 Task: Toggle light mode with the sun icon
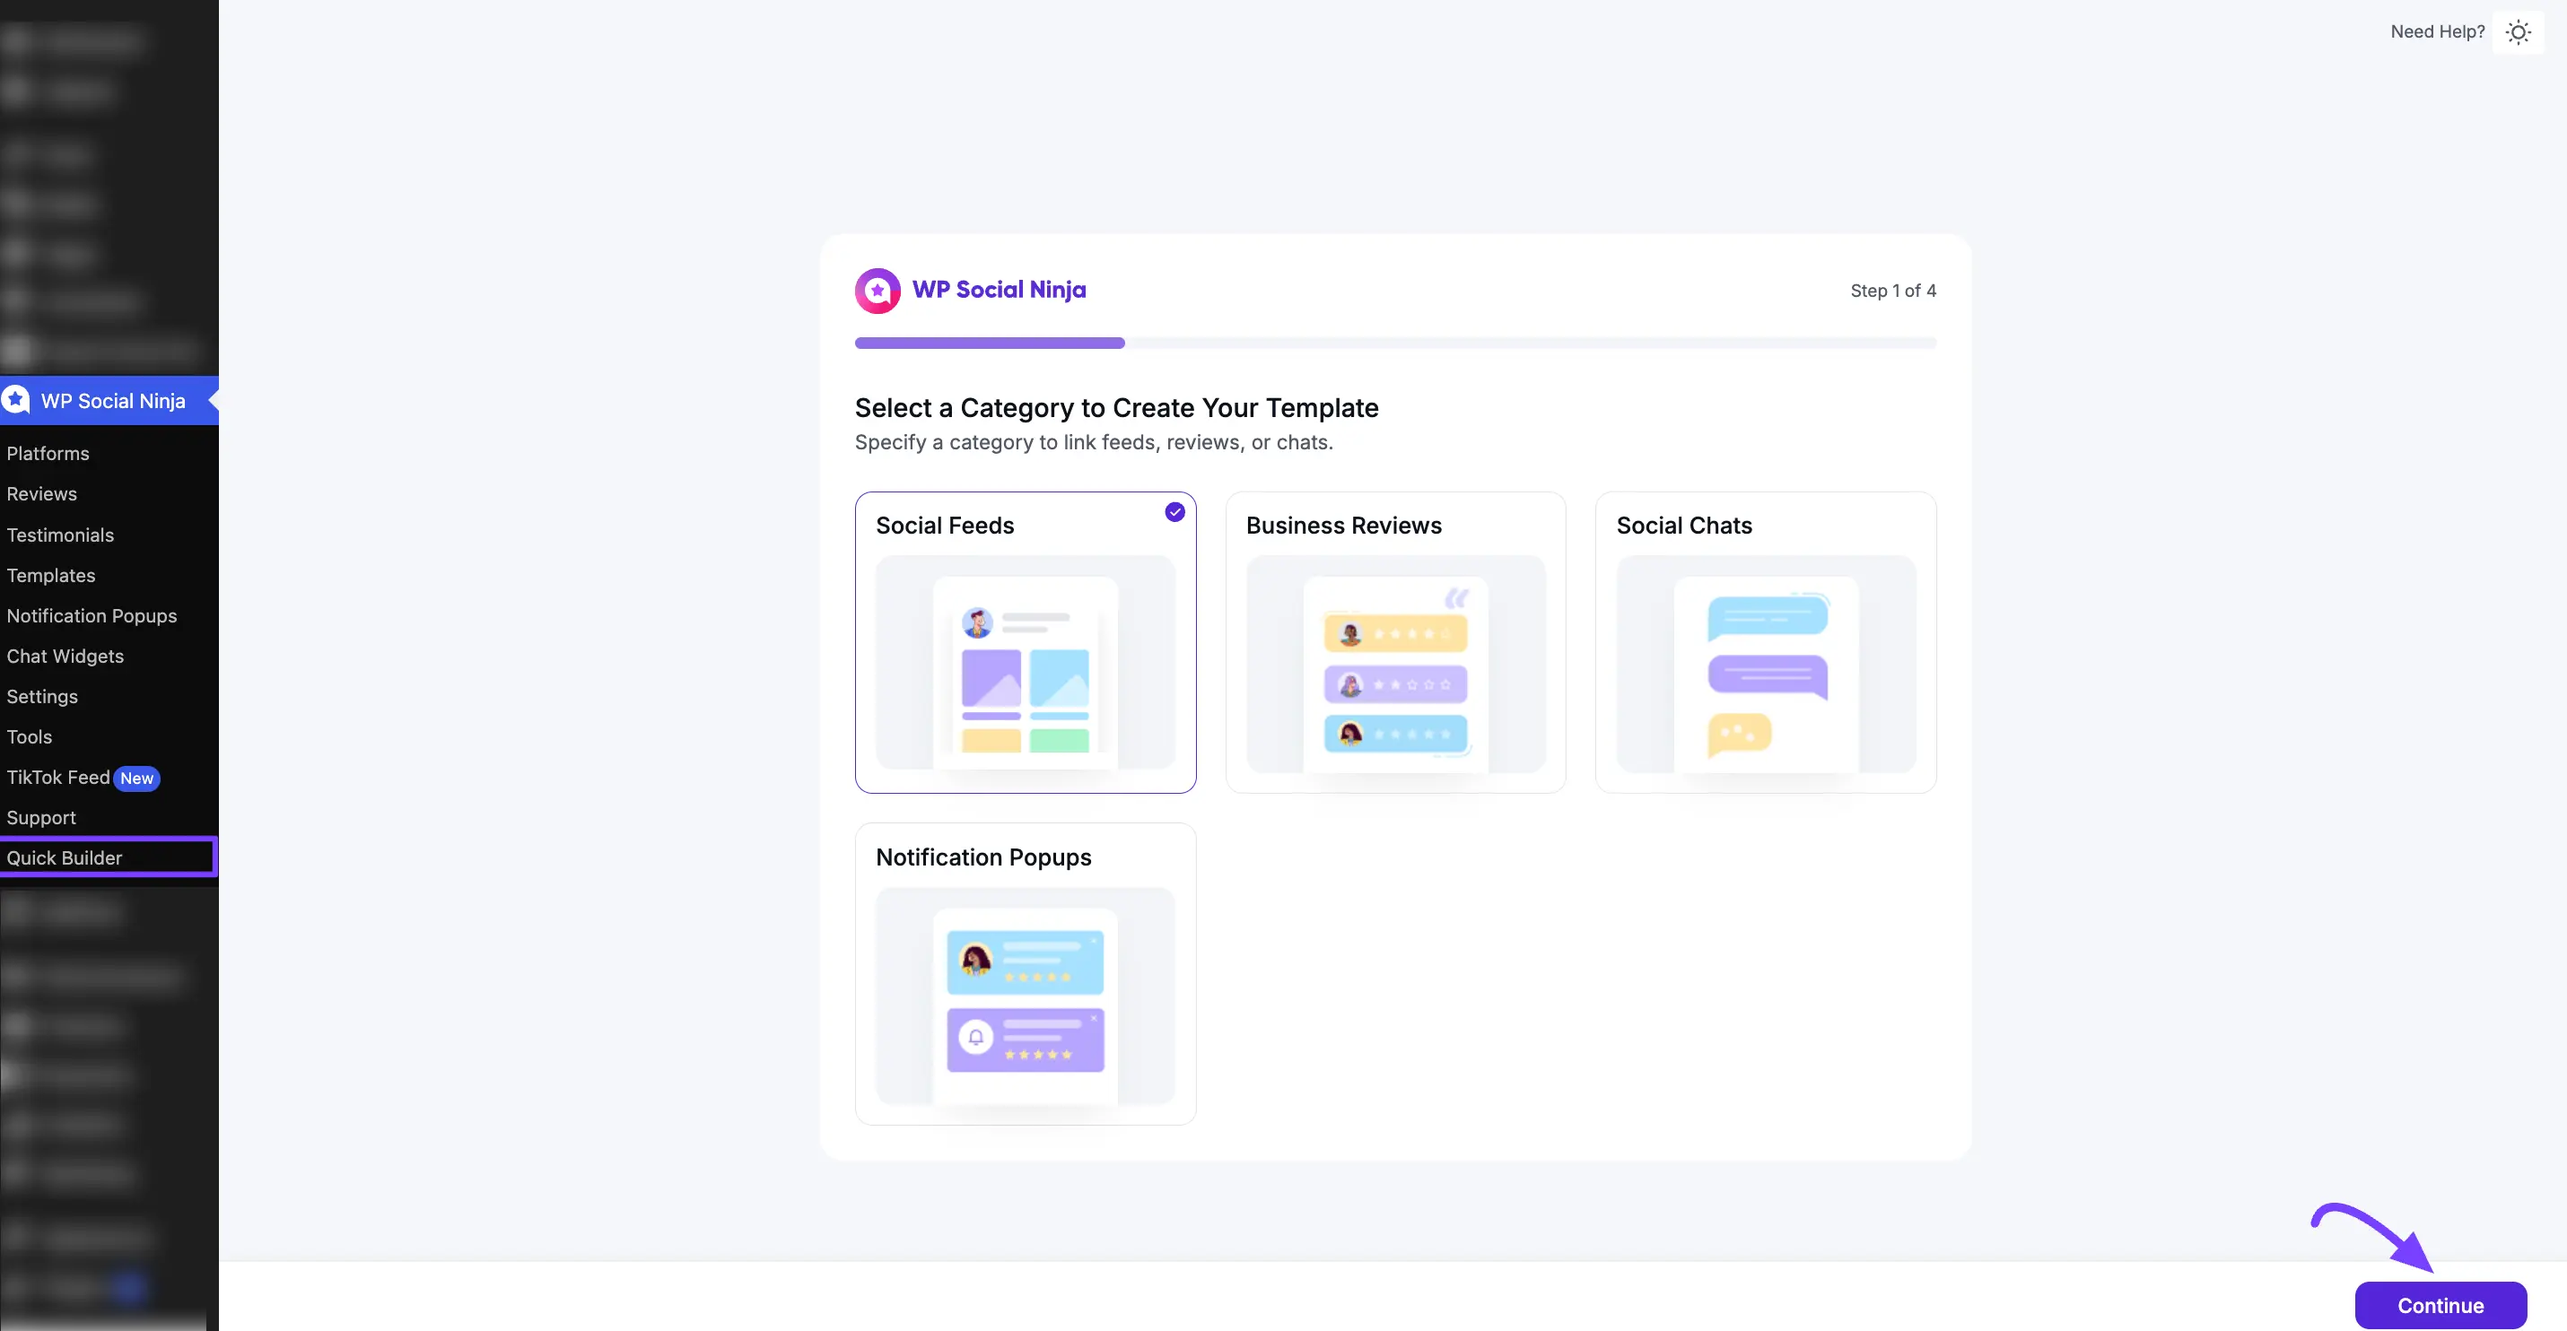[2519, 32]
